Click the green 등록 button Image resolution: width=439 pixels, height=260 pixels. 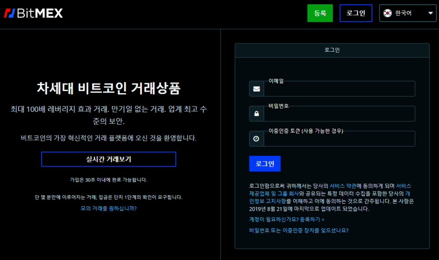click(320, 13)
